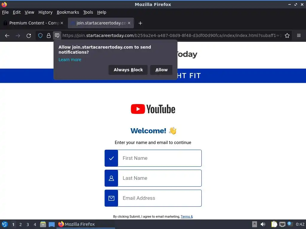Select Mozilla Firefox taskbar entry
The width and height of the screenshot is (306, 229).
(x=86, y=224)
